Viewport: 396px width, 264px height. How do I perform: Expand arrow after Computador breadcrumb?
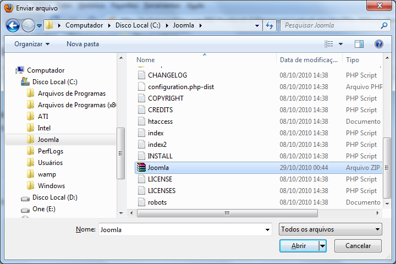(109, 25)
